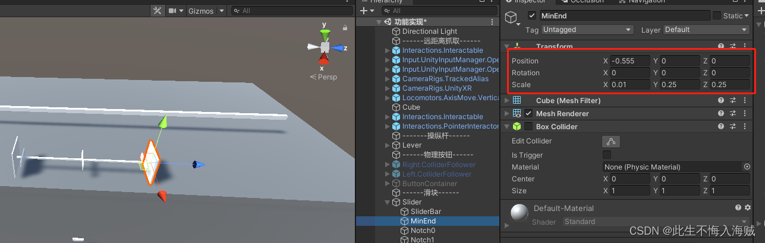Expand the Lever object arrow
The height and width of the screenshot is (243, 765).
coord(388,145)
